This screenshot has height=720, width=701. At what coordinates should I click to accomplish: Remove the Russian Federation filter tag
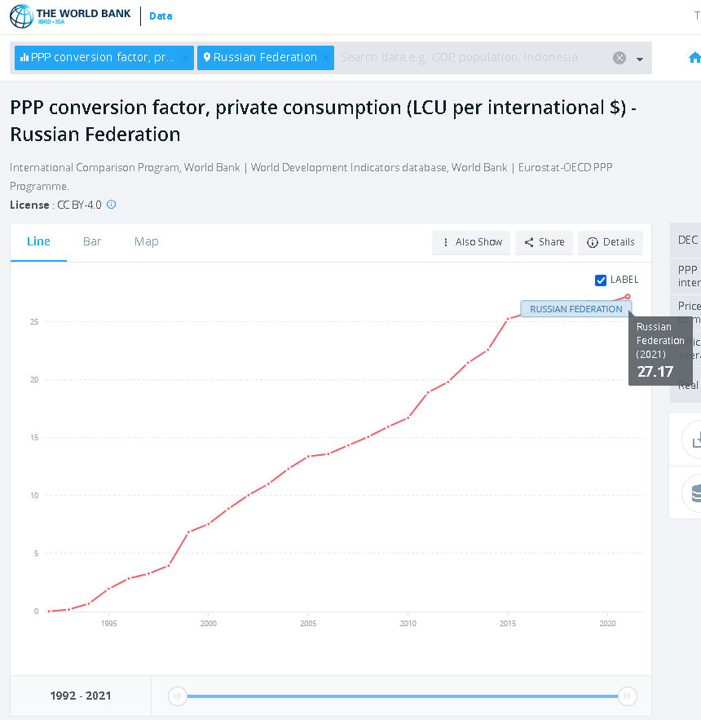[x=325, y=58]
